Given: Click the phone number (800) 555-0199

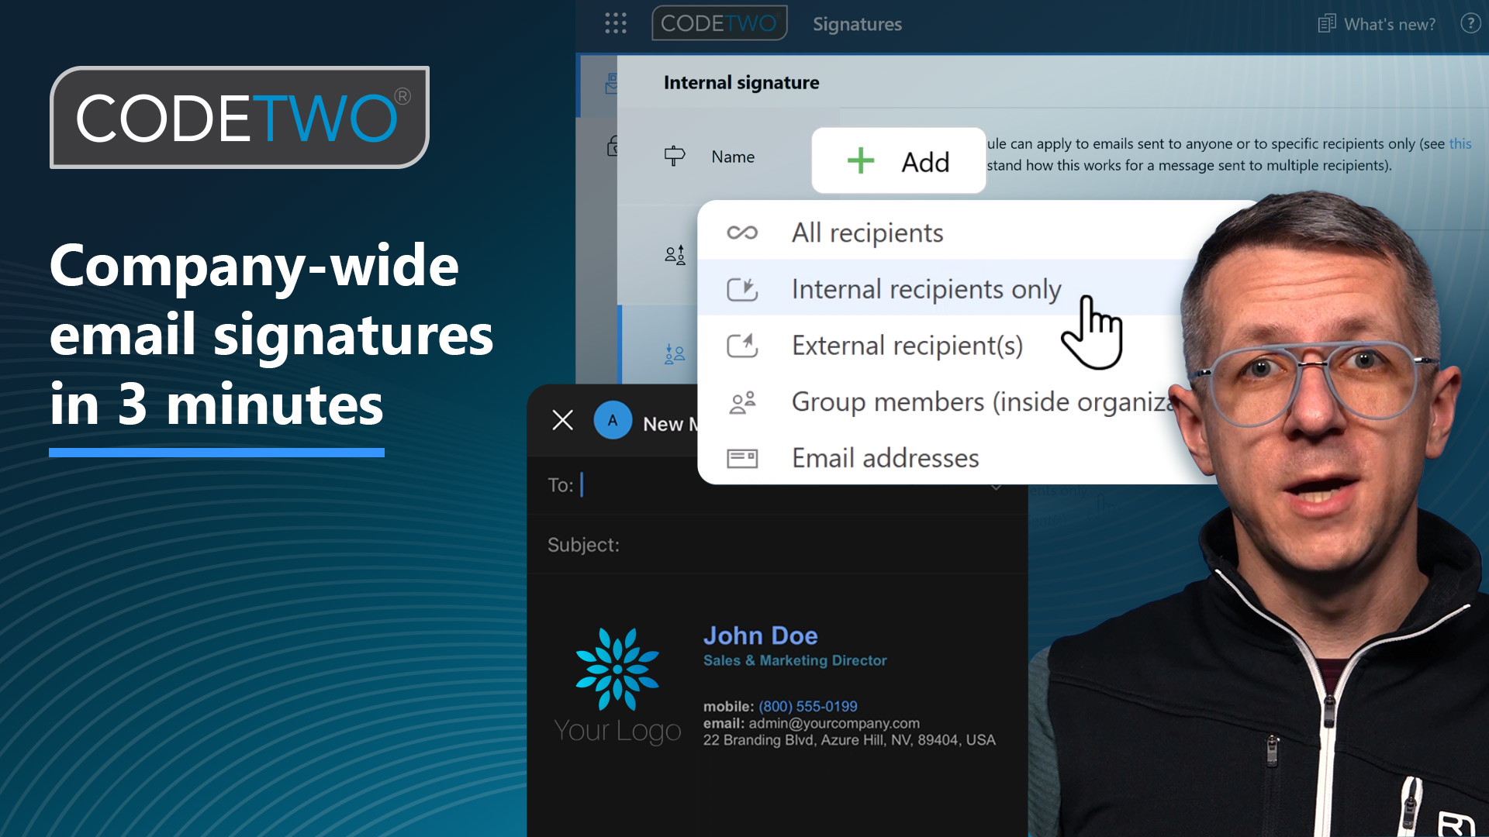Looking at the screenshot, I should [808, 706].
